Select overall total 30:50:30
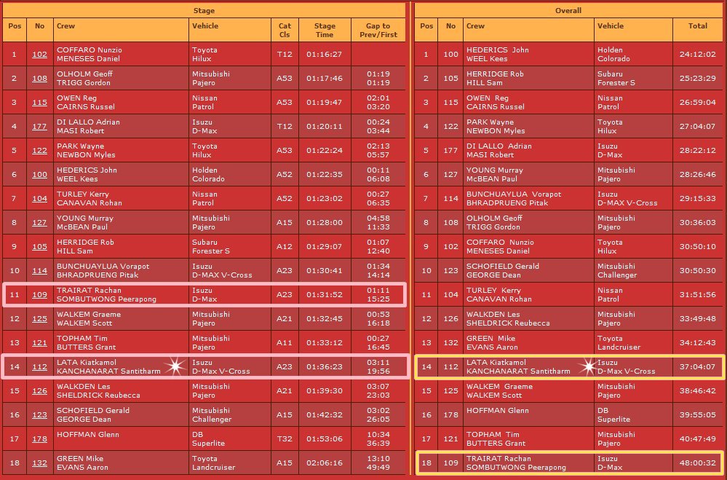This screenshot has width=727, height=480. tap(698, 271)
